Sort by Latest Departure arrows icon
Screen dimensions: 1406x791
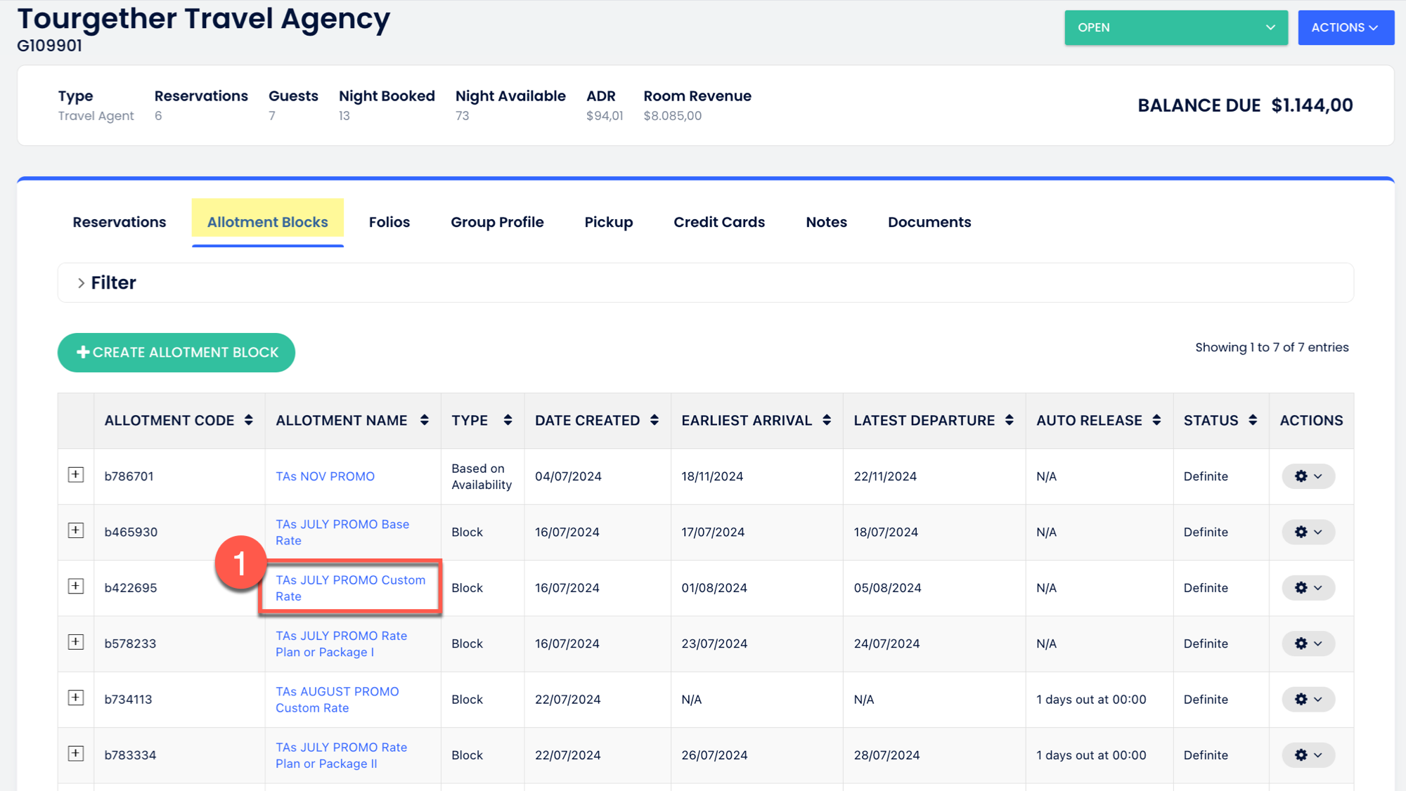click(x=1010, y=420)
